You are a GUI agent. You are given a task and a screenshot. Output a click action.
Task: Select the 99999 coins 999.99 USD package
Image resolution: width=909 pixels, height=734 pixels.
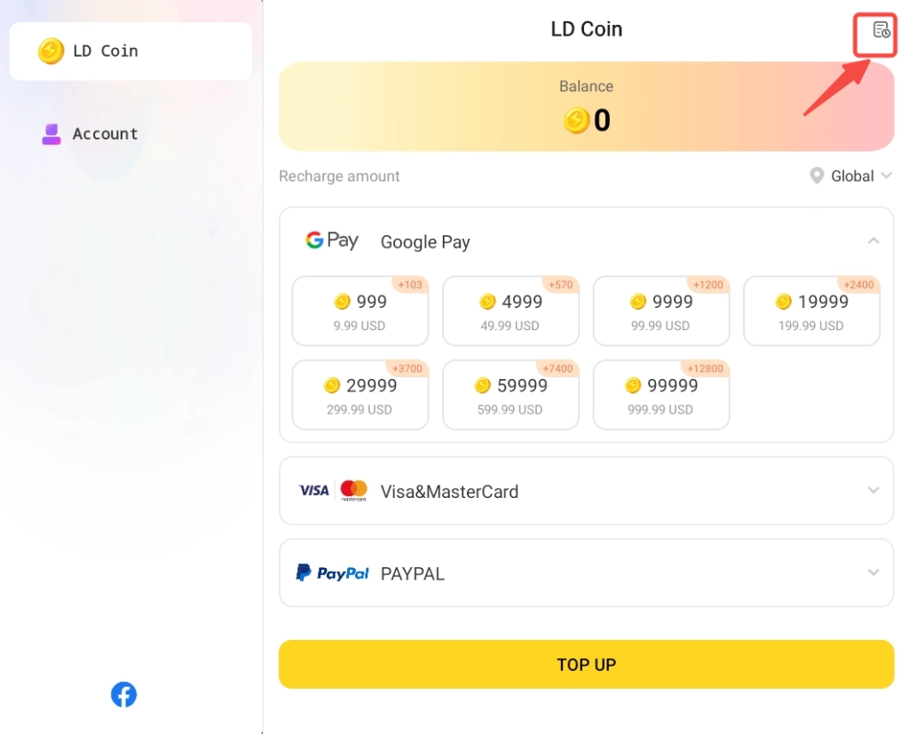tap(661, 395)
